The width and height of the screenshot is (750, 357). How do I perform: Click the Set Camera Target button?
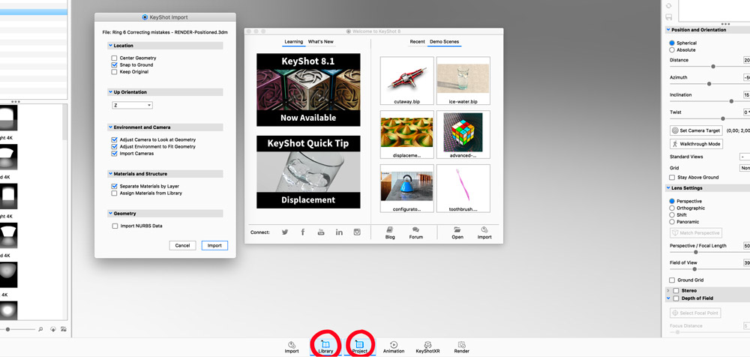click(x=696, y=130)
